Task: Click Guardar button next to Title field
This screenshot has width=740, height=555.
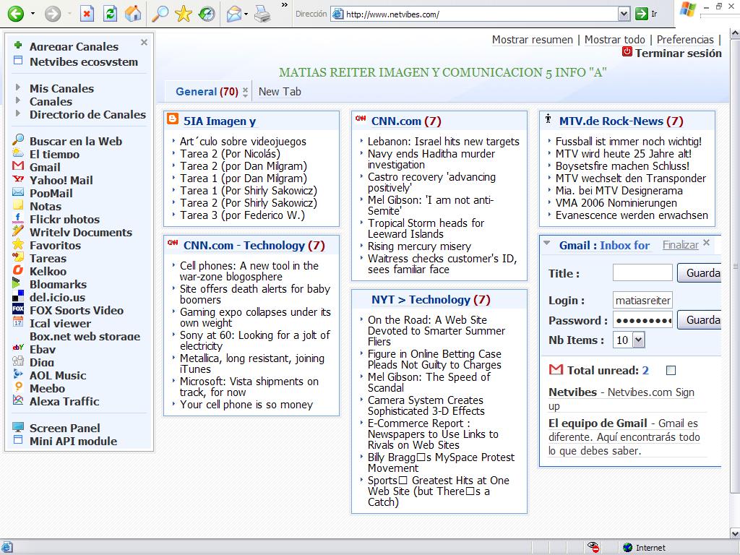Action: (699, 272)
